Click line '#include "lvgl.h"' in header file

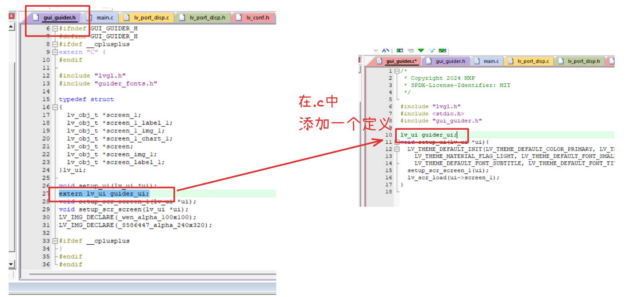(93, 76)
